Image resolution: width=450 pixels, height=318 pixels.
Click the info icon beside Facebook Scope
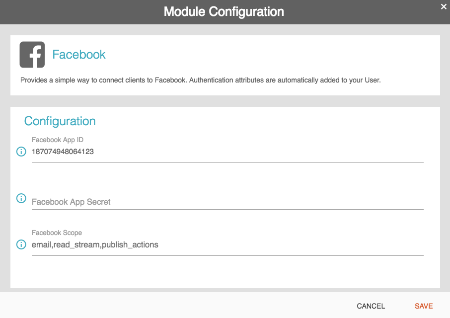[x=21, y=244]
